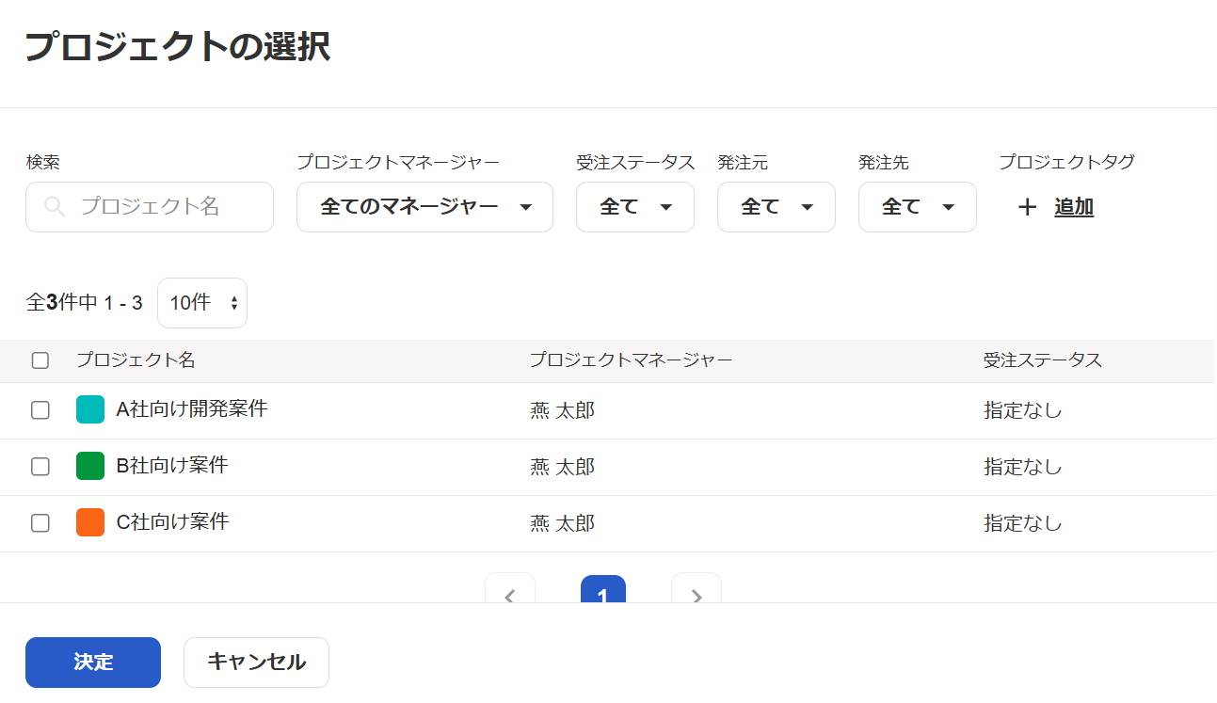Click the C社向け案件 project name
Image resolution: width=1217 pixels, height=703 pixels.
pyautogui.click(x=172, y=522)
